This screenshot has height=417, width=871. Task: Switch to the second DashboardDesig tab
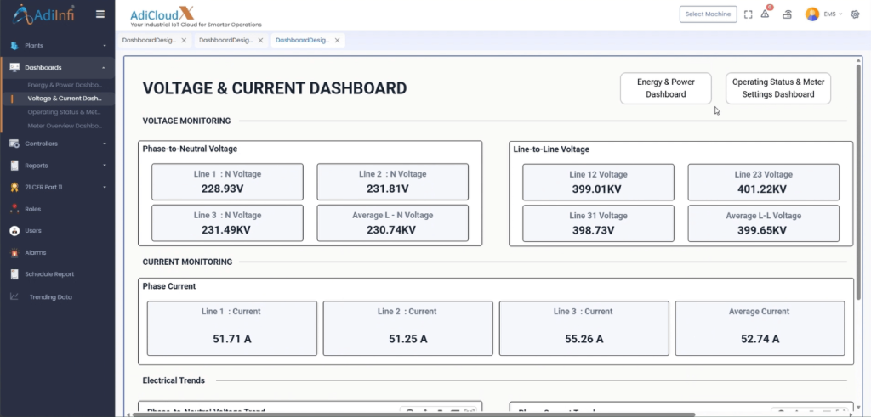click(x=225, y=41)
